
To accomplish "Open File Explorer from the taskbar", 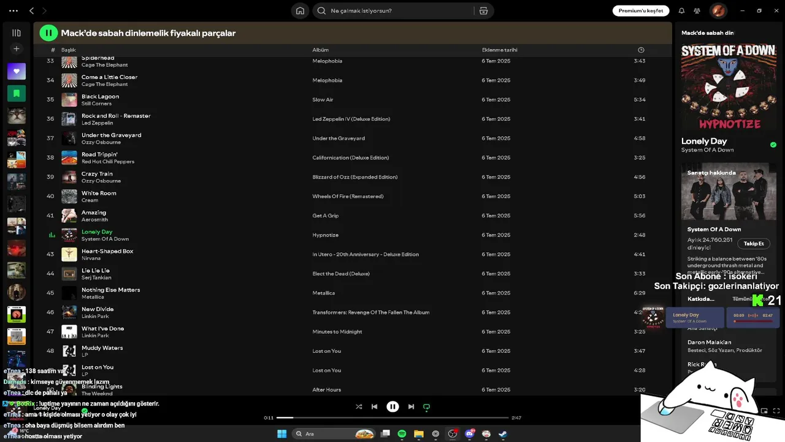I will click(x=419, y=434).
